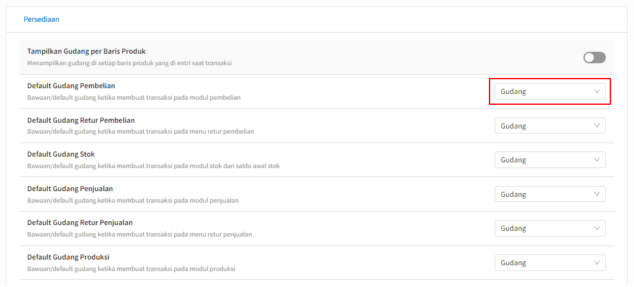Click the Default Gudang Pembelian label
The width and height of the screenshot is (634, 287).
click(71, 86)
